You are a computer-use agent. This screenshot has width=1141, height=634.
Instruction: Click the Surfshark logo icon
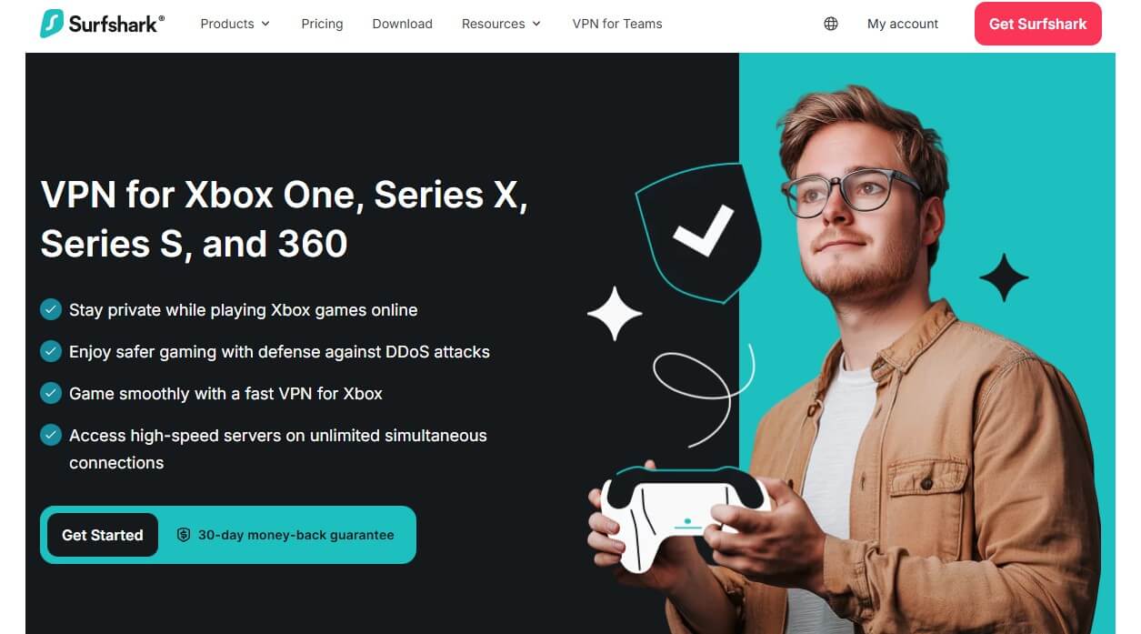(x=52, y=24)
